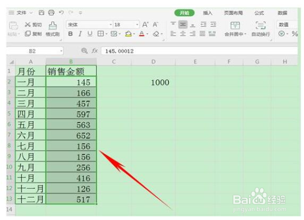Switch to the 插入 tab

coord(208,13)
